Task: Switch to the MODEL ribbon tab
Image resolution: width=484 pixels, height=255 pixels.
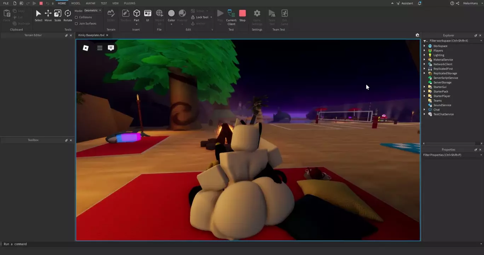Action: (x=76, y=3)
